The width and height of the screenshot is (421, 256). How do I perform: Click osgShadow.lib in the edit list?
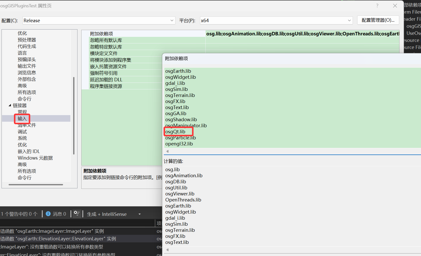click(181, 120)
